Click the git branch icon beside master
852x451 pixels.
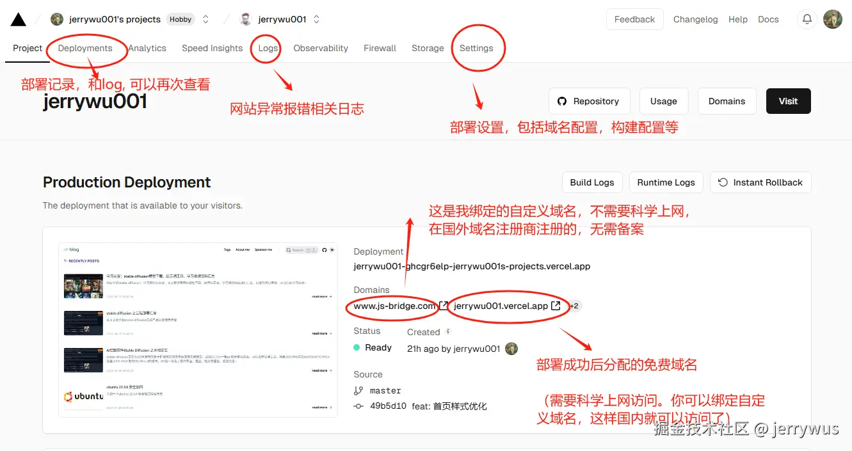pyautogui.click(x=358, y=390)
